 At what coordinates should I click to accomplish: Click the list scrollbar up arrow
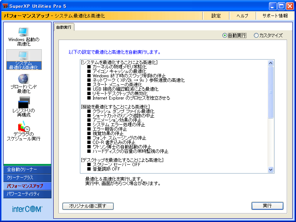[270, 63]
